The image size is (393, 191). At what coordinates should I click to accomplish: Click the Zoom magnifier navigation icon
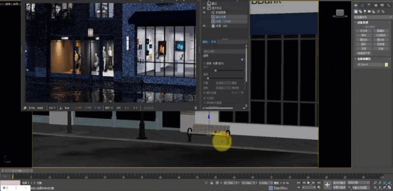click(x=375, y=183)
